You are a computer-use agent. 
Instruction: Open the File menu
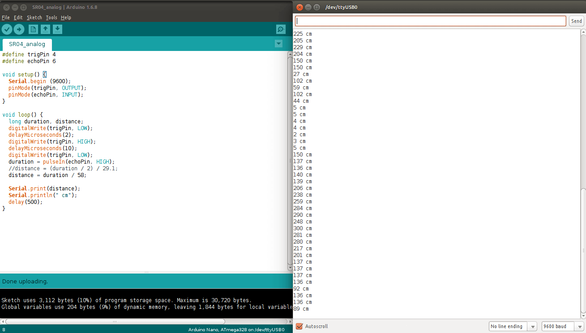tap(5, 17)
